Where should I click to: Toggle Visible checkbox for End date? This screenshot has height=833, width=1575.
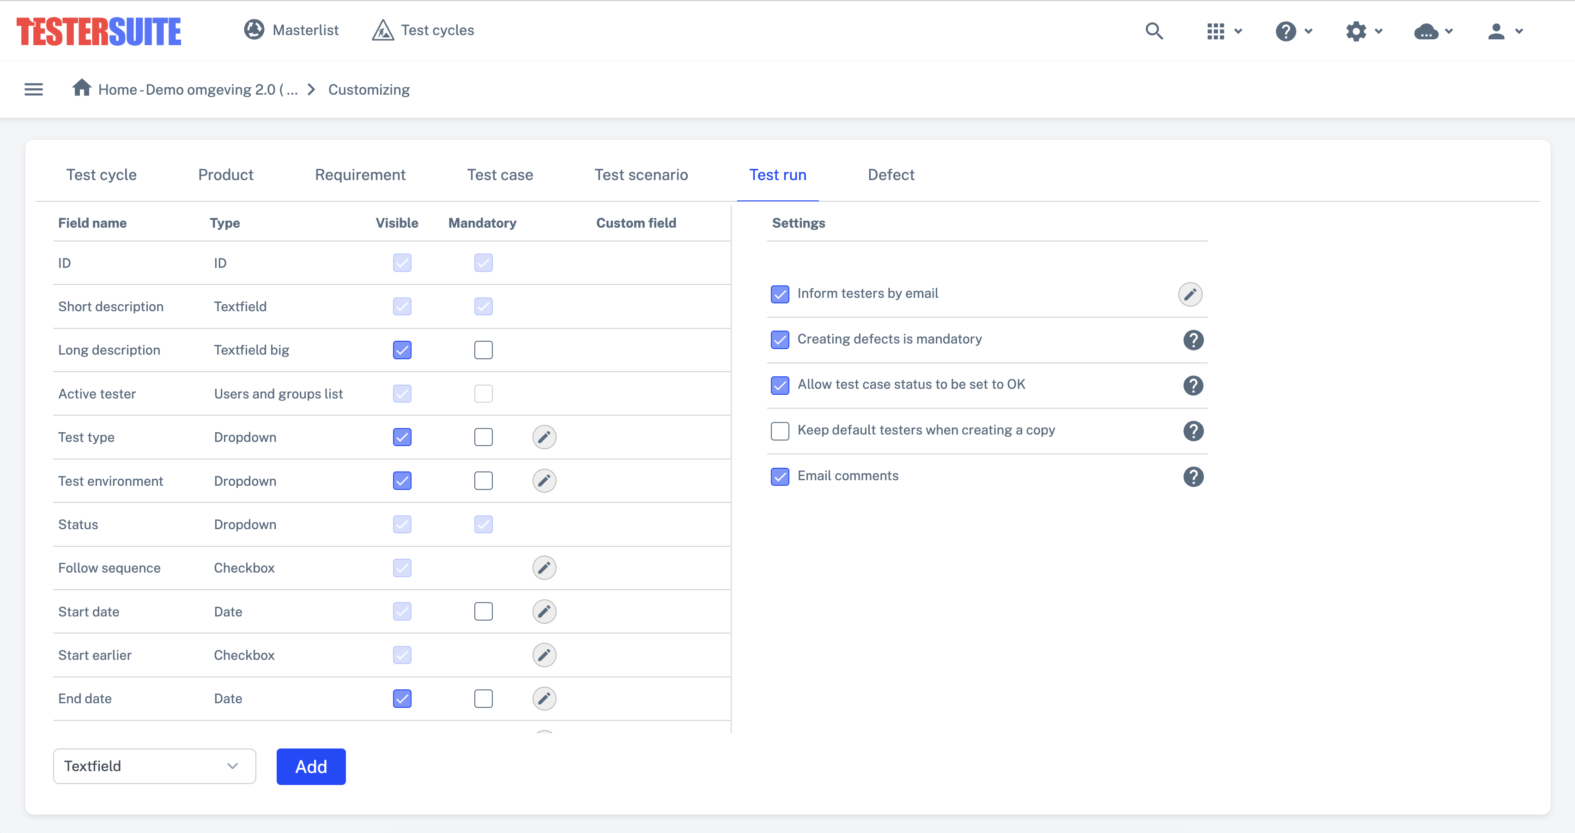(x=402, y=698)
